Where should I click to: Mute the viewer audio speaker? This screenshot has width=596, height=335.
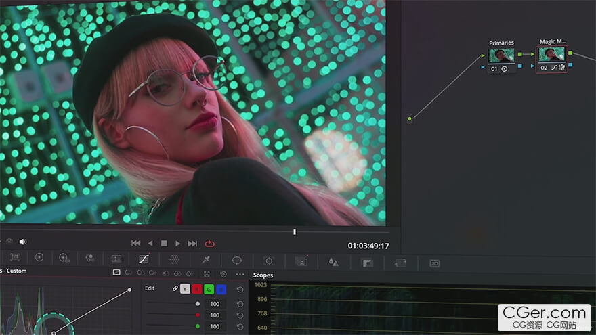tap(23, 242)
